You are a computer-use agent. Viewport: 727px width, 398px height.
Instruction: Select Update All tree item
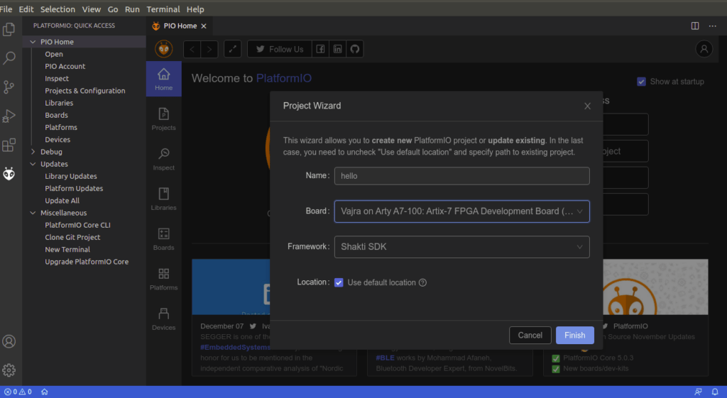point(62,201)
